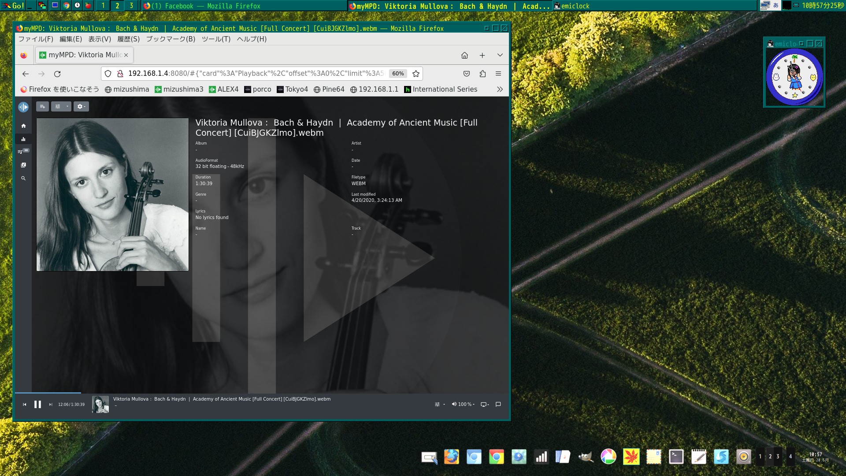Go to the previous track
This screenshot has width=846, height=476.
pos(25,405)
